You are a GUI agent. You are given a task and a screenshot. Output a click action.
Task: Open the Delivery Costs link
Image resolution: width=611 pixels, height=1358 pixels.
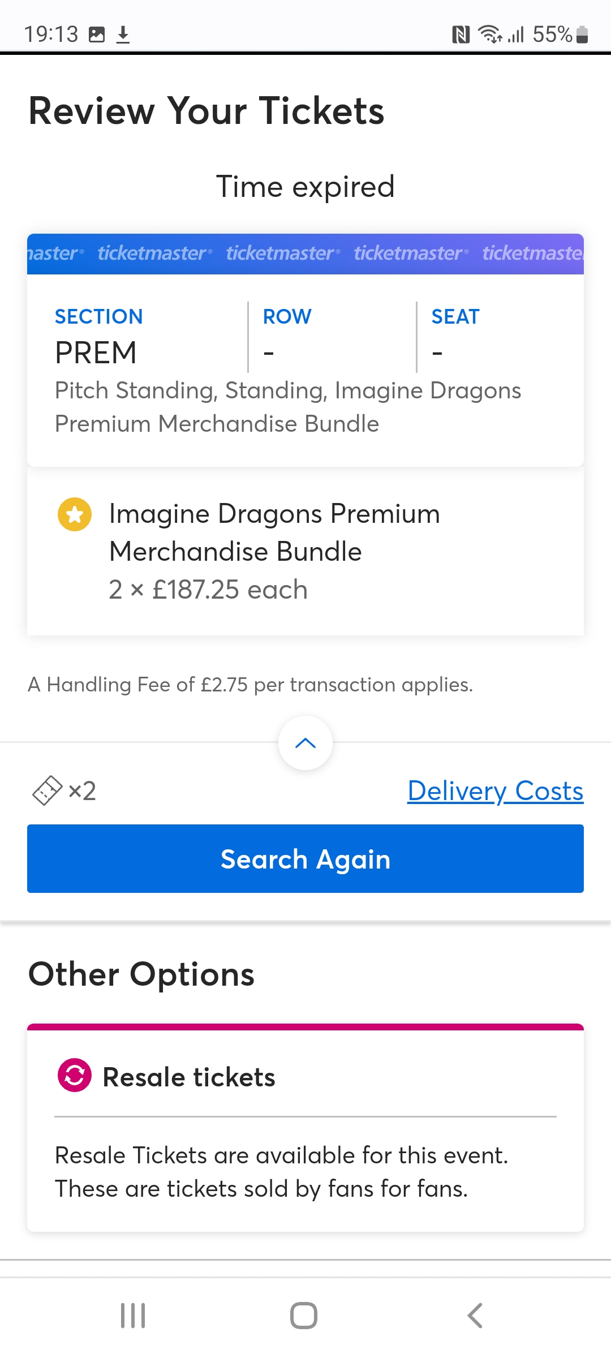tap(495, 790)
